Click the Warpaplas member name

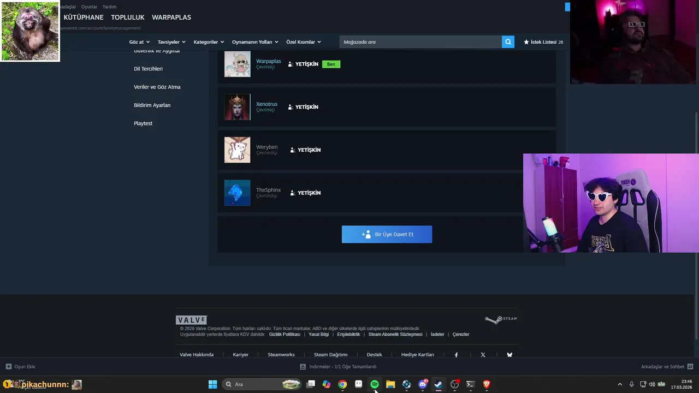(269, 61)
